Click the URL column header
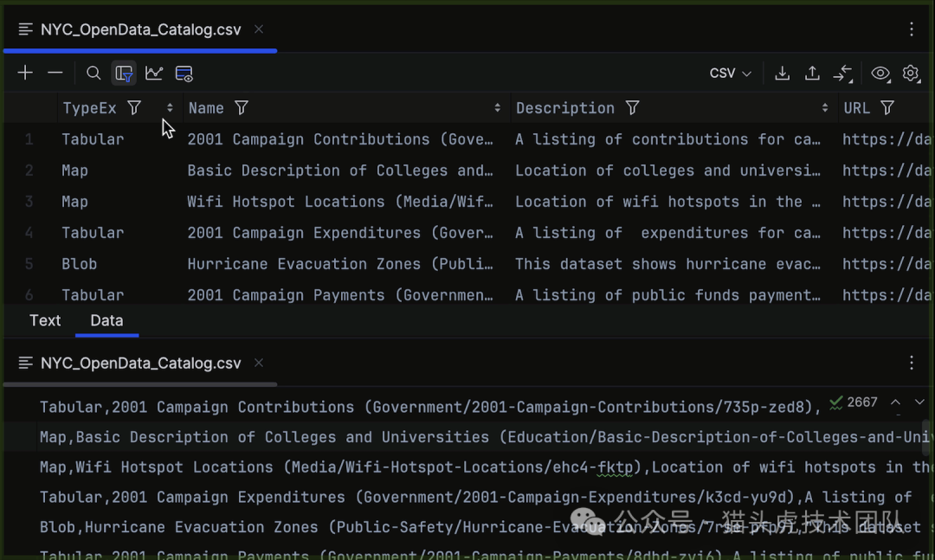Viewport: 935px width, 560px height. point(856,108)
